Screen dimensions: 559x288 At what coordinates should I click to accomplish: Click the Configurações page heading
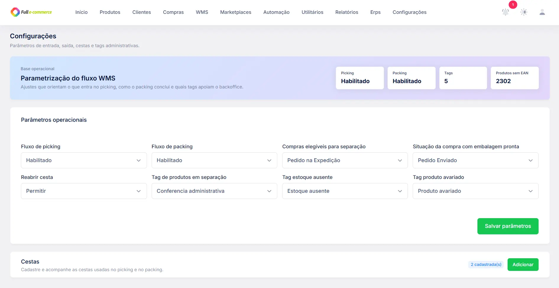(x=33, y=36)
